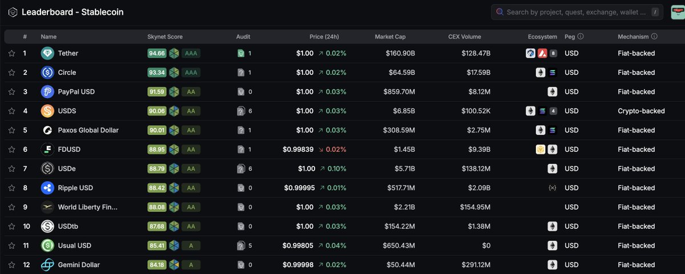Click the Paxos Global Dollar logo
This screenshot has width=685, height=274.
click(x=47, y=130)
